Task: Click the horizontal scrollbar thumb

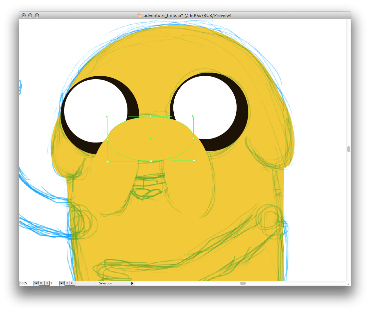Action: click(x=243, y=283)
